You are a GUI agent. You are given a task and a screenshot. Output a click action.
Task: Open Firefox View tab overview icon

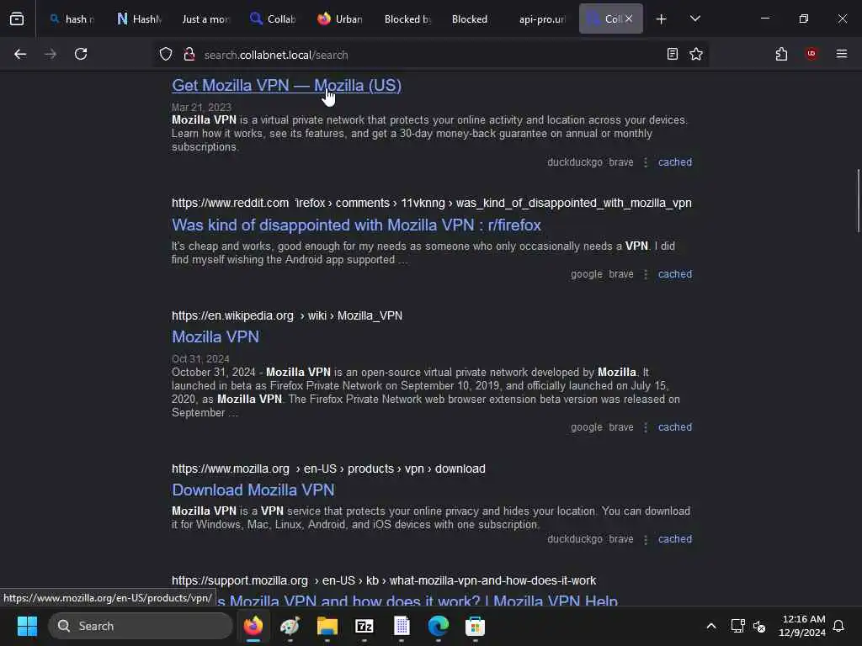(17, 19)
